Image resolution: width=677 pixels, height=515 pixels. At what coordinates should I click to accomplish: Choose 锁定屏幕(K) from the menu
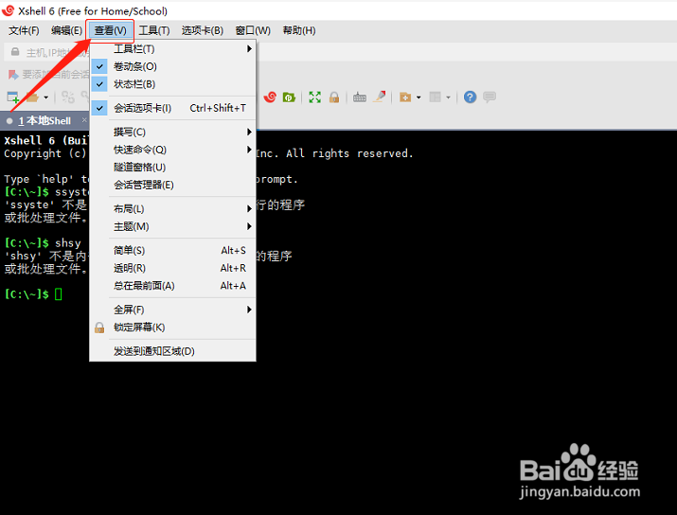click(x=172, y=328)
